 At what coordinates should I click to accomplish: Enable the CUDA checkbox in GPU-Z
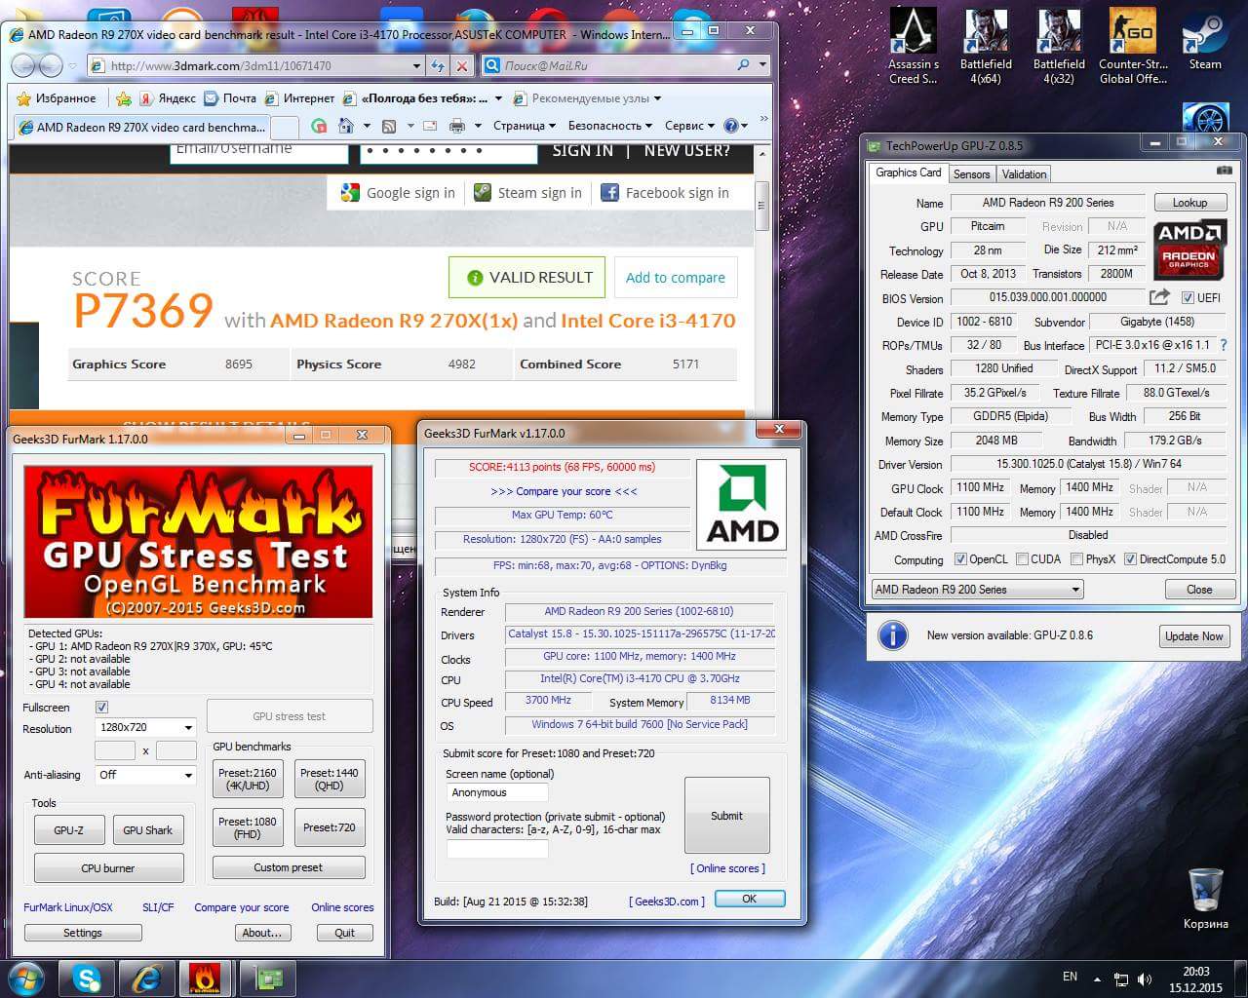(x=1022, y=559)
